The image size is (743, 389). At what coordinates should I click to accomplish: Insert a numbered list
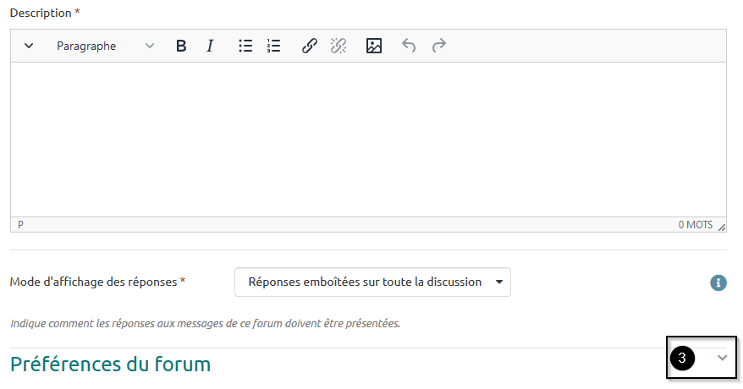coord(273,46)
